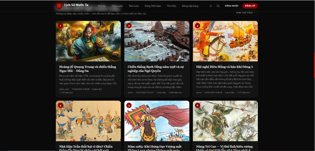Open the Diên Hồng horseman thumbnail image
The height and width of the screenshot is (151, 315).
(x=225, y=41)
